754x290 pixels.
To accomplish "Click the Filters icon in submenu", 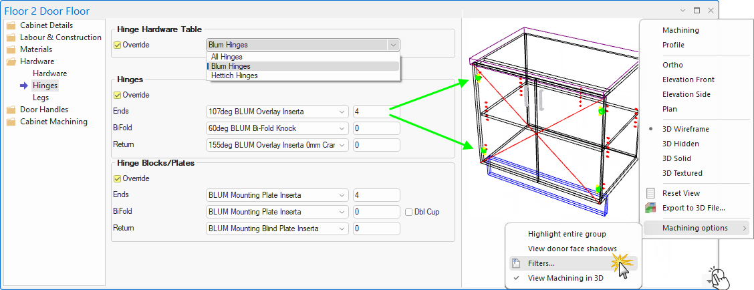I will pos(515,263).
